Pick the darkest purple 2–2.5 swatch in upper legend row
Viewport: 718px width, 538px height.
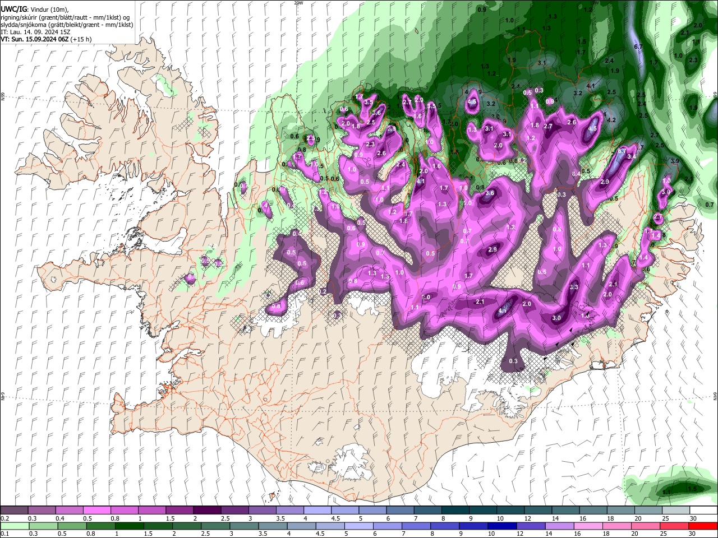(207, 511)
